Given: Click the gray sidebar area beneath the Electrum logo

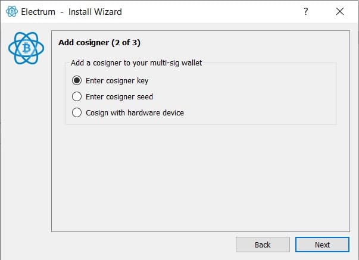Looking at the screenshot, I should point(26,149).
